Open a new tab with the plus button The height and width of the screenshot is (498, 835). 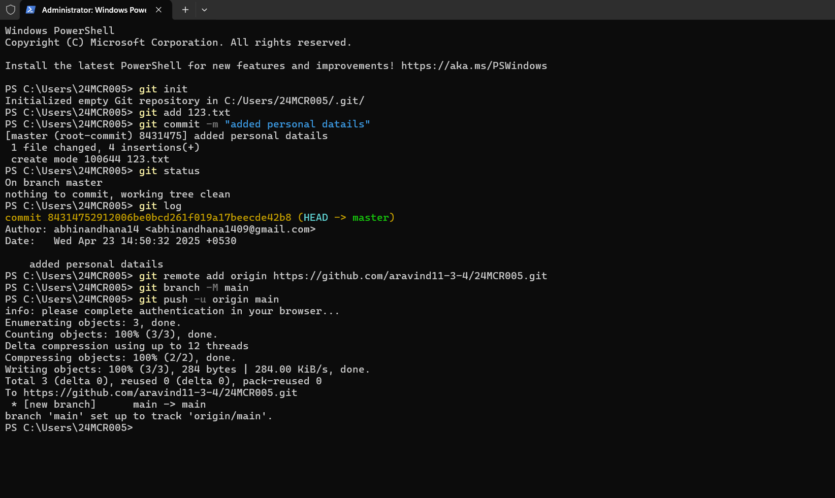click(185, 10)
